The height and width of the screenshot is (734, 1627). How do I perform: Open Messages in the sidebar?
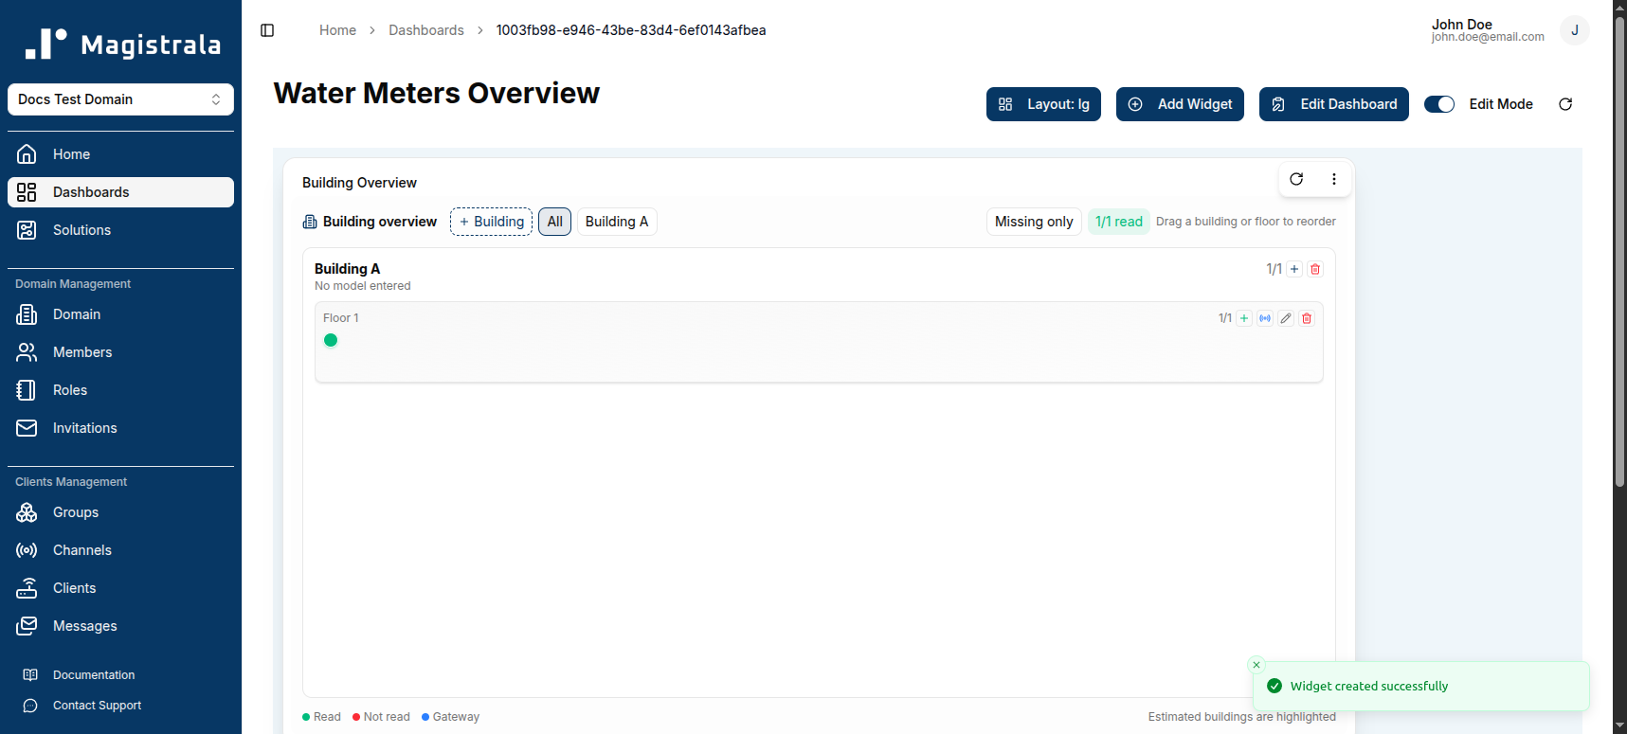pos(120,626)
